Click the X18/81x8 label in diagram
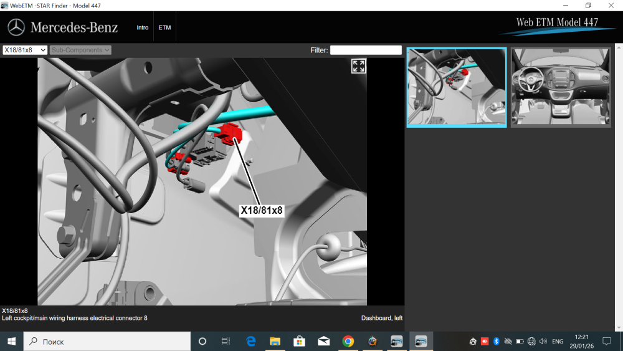The width and height of the screenshot is (623, 351). pyautogui.click(x=262, y=210)
